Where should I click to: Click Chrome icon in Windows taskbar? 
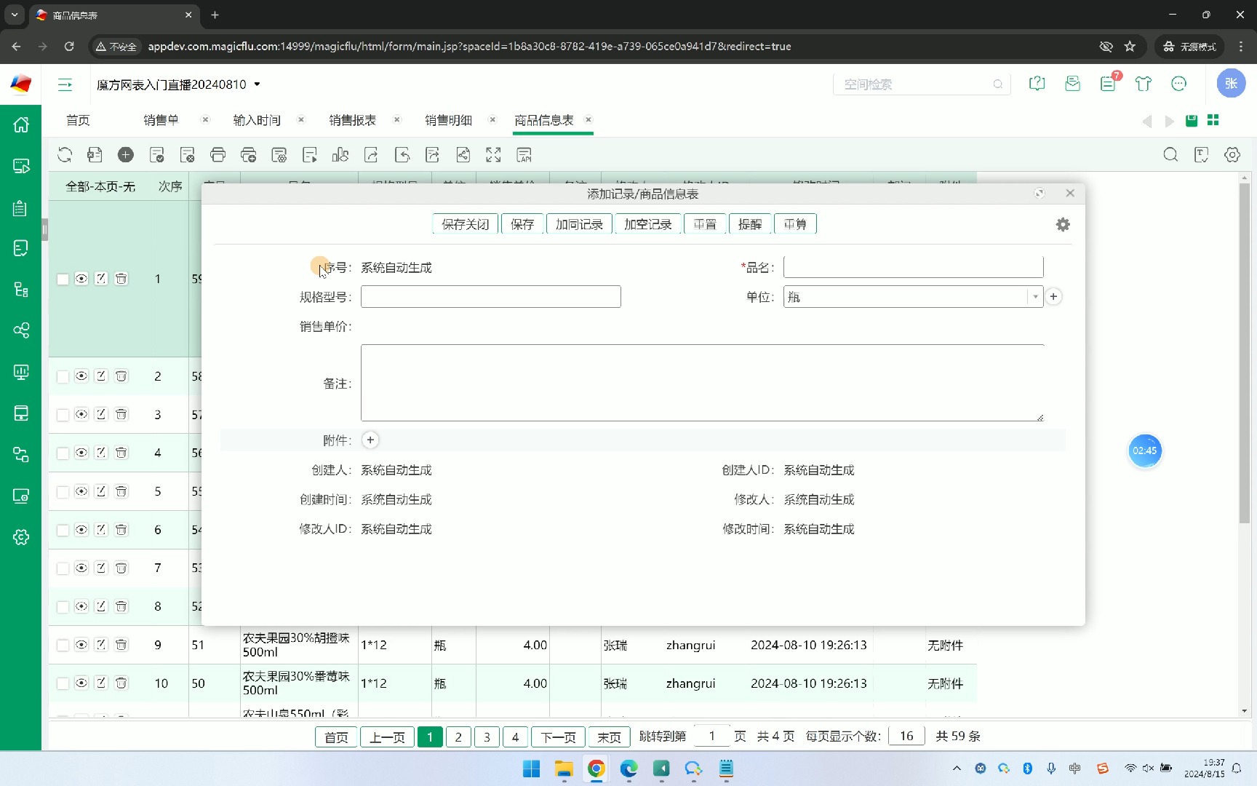[x=596, y=769]
